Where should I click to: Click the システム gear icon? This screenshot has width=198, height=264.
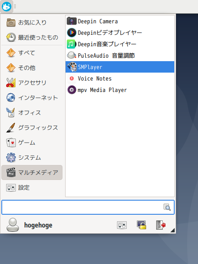[11, 158]
